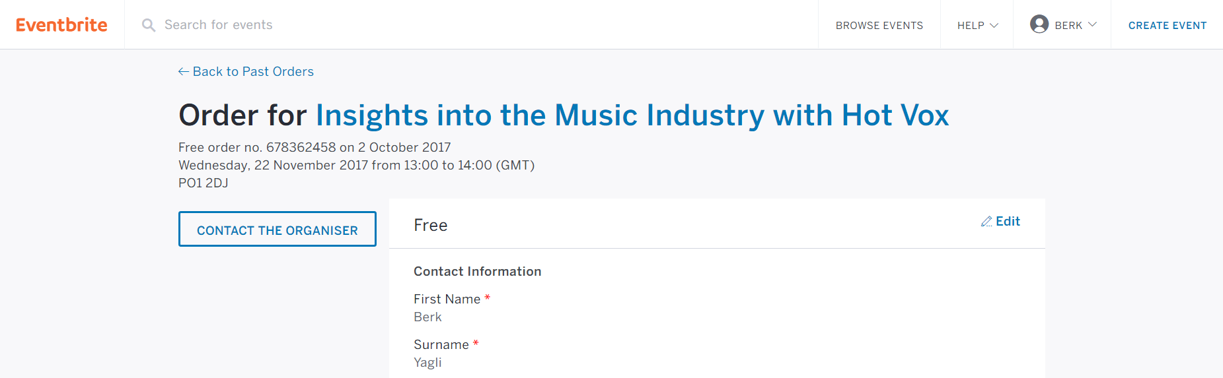Expand the chevron next to BERK
Screen dimensions: 1223x378
click(x=1092, y=24)
